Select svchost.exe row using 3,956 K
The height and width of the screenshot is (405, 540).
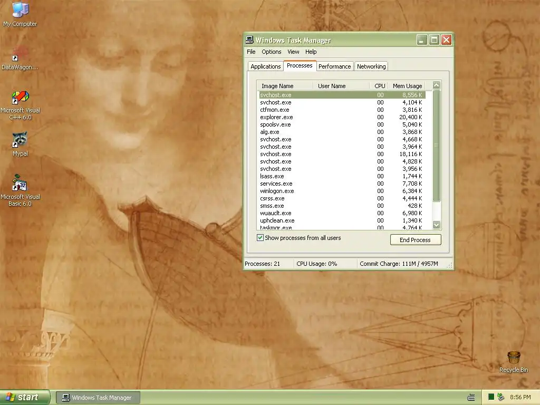(x=342, y=169)
